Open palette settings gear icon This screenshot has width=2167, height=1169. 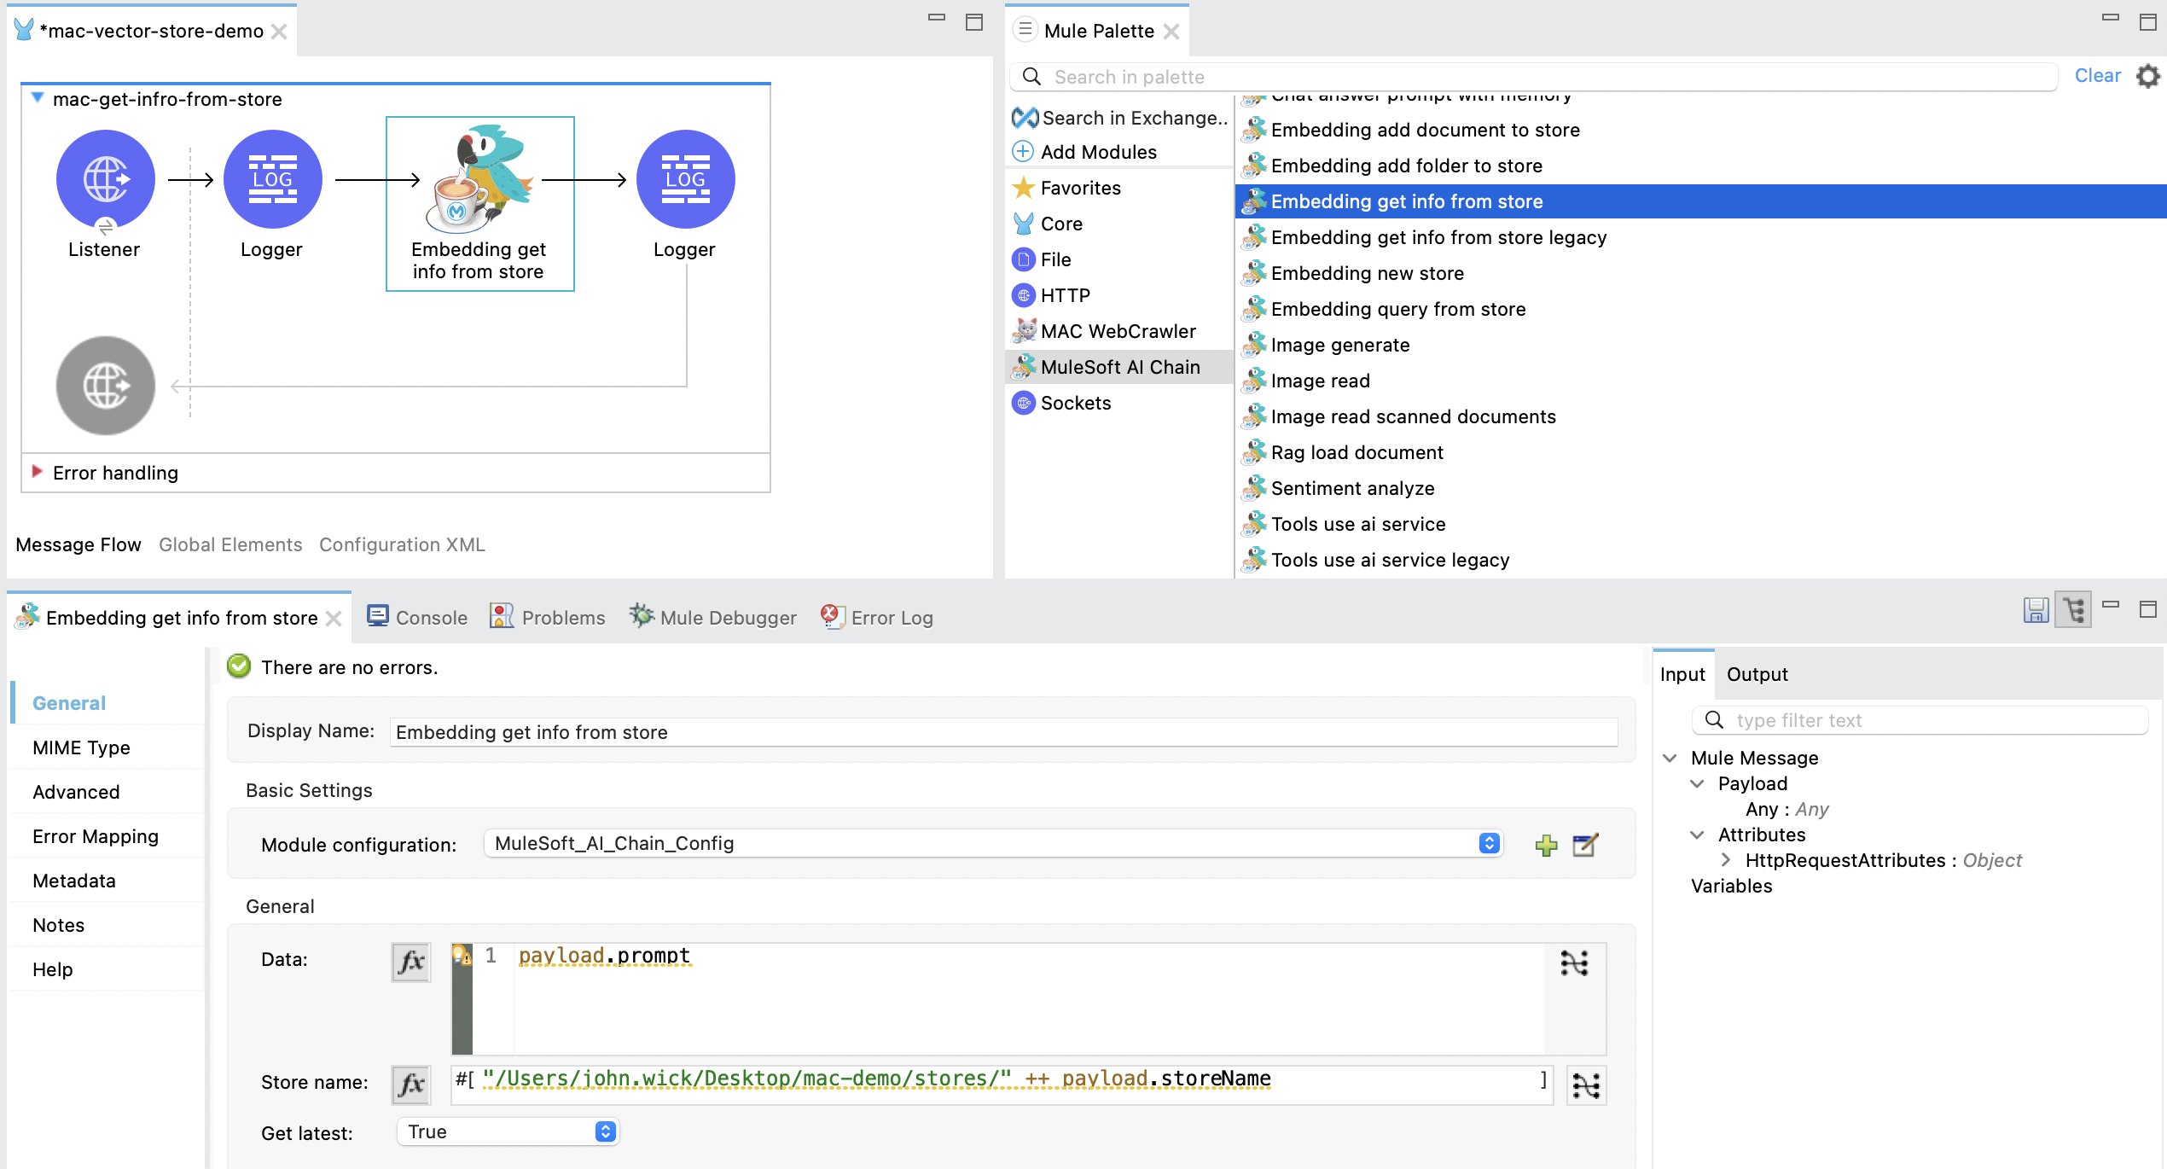click(x=2147, y=76)
